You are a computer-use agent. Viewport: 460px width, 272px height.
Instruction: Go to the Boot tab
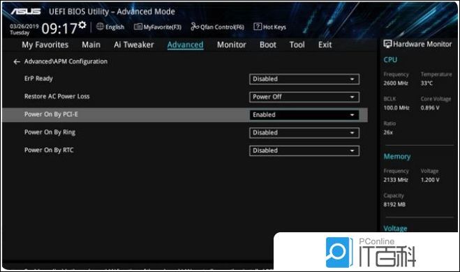click(x=268, y=45)
